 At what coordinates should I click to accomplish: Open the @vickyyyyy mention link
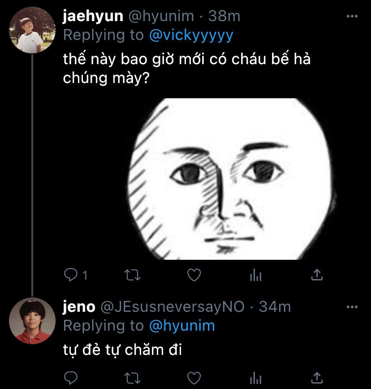click(191, 35)
